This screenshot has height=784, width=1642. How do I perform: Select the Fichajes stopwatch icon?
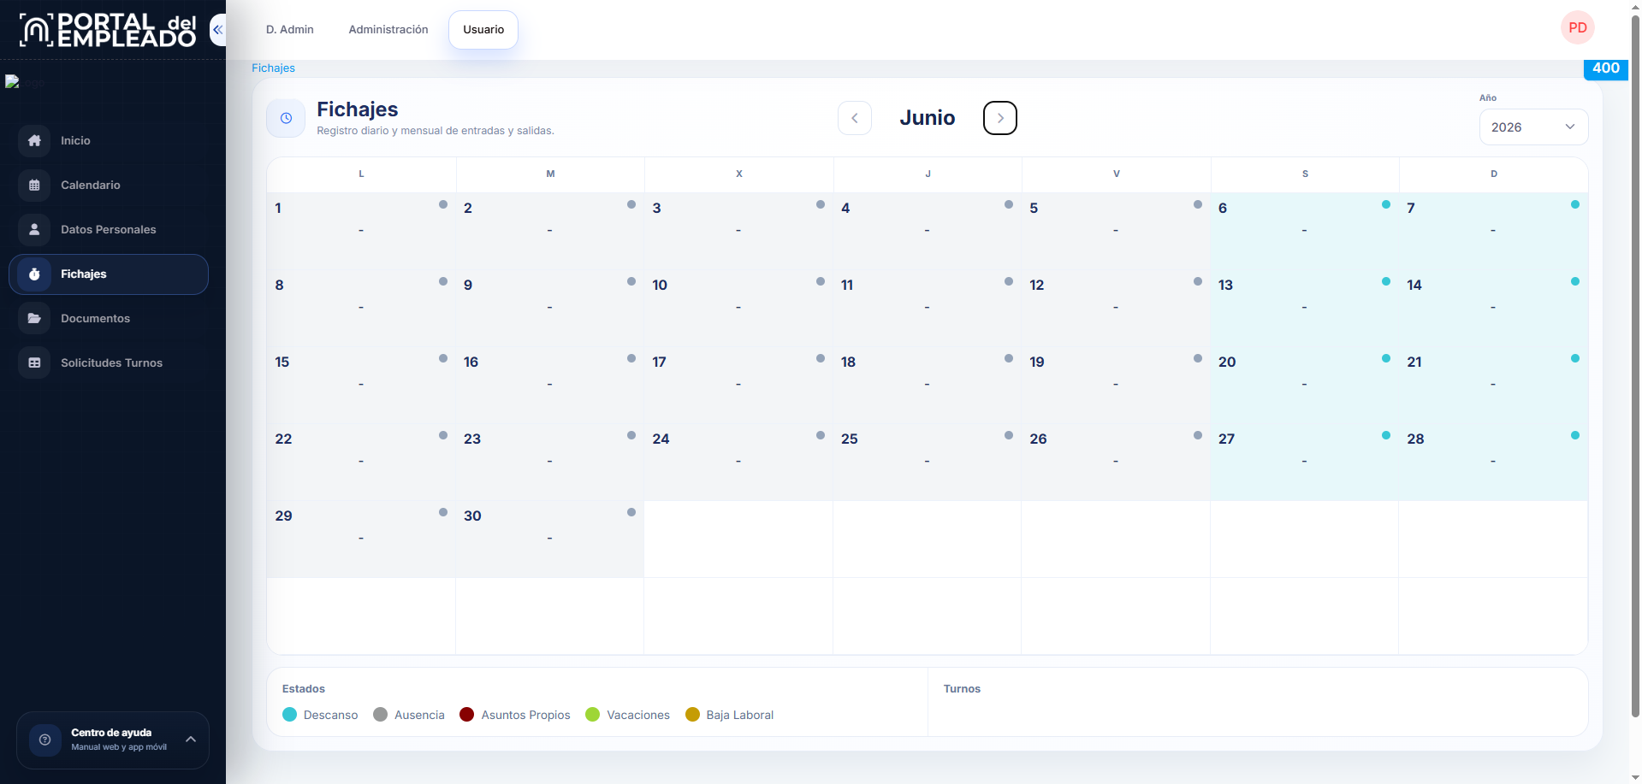pyautogui.click(x=34, y=274)
